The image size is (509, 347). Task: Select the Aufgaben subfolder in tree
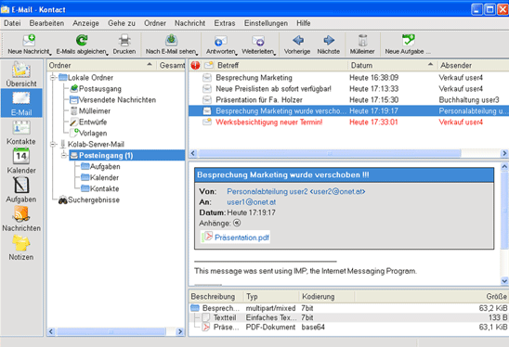tap(100, 166)
